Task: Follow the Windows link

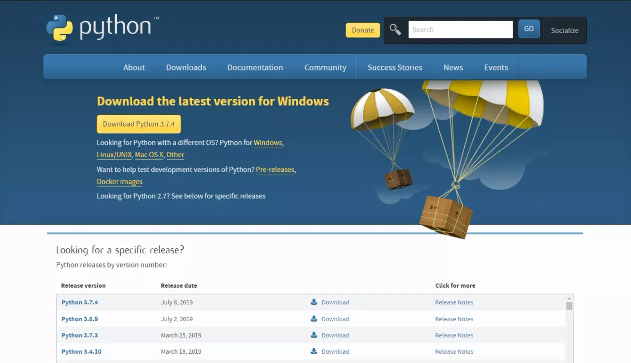Action: [268, 143]
